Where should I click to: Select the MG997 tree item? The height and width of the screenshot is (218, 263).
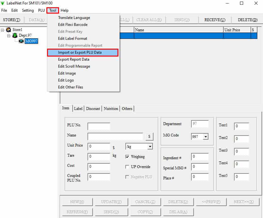click(x=31, y=41)
